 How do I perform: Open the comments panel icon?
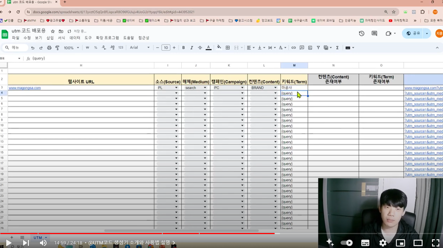[x=374, y=33]
